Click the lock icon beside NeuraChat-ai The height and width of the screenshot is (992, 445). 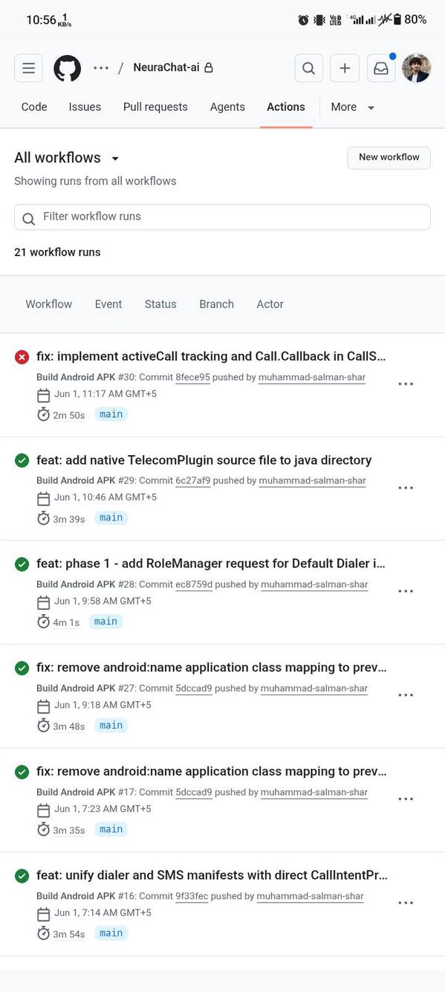click(x=209, y=68)
